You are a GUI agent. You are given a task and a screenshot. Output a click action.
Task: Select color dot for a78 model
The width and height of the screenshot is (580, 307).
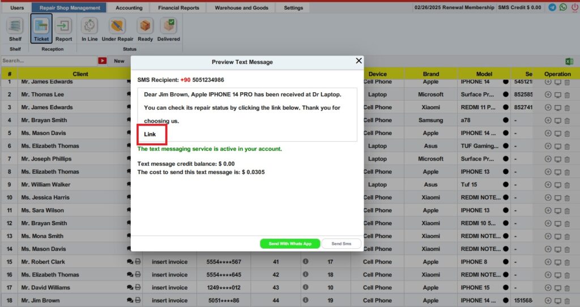[x=506, y=120]
